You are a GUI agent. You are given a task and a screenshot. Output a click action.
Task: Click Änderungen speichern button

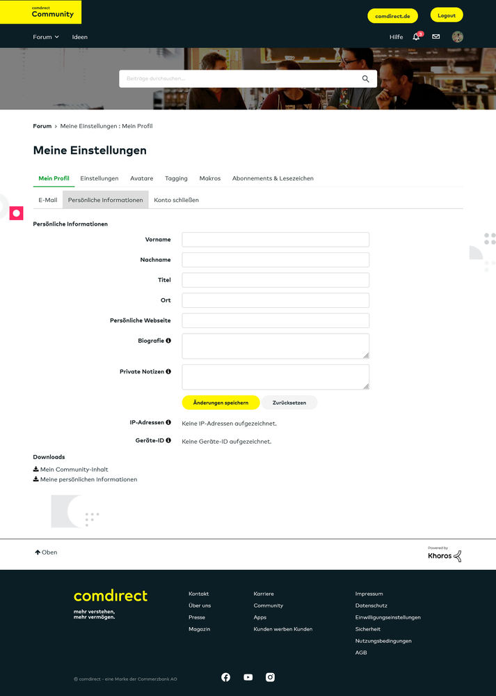[221, 403]
